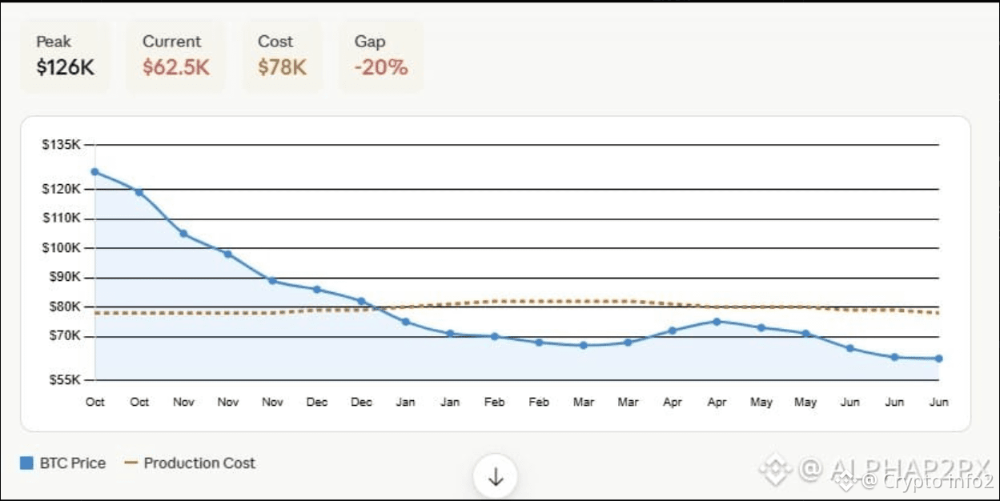Click the $135K y-axis label

62,145
